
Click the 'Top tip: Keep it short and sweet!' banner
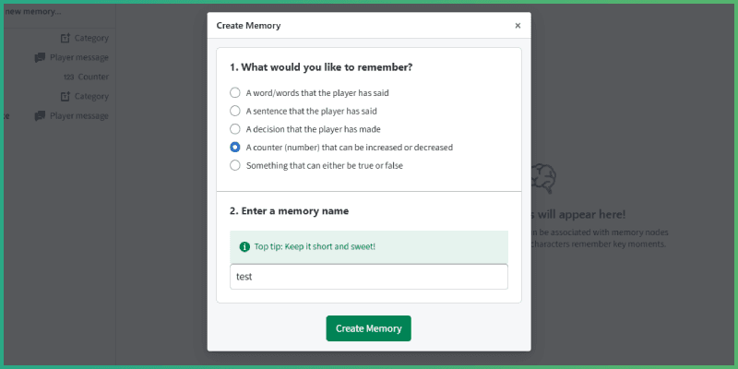click(369, 247)
